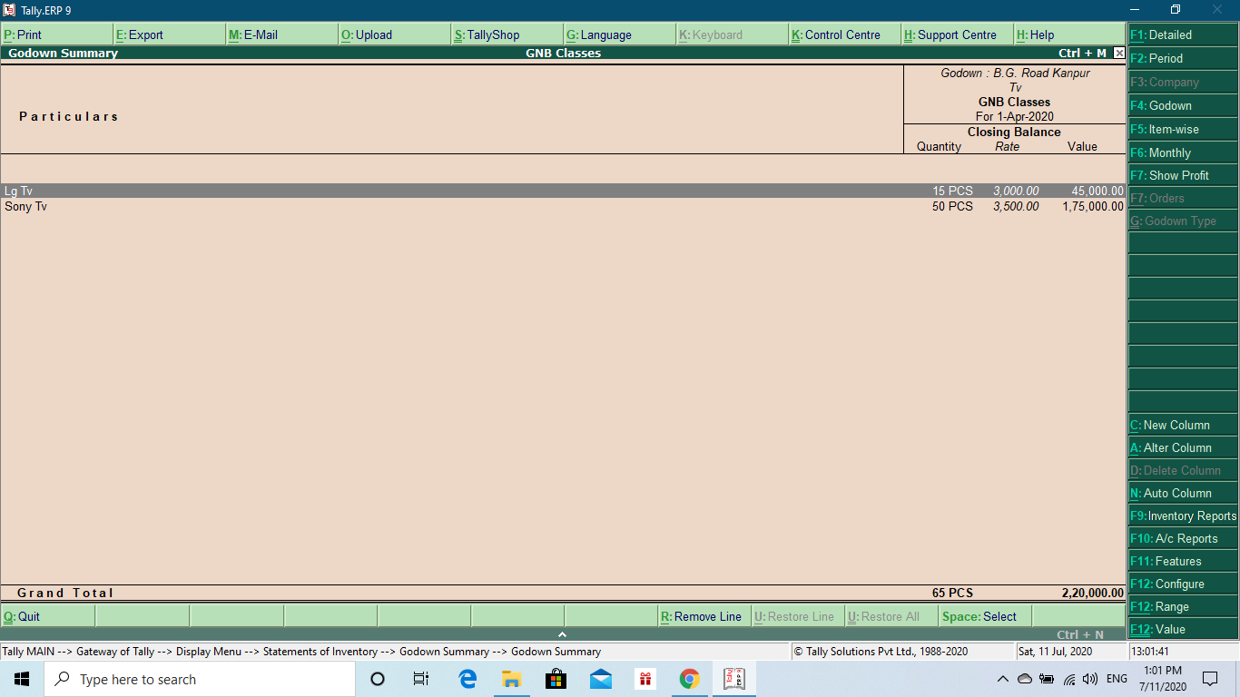Image resolution: width=1240 pixels, height=697 pixels.
Task: Click the volume speaker icon
Action: [1090, 679]
